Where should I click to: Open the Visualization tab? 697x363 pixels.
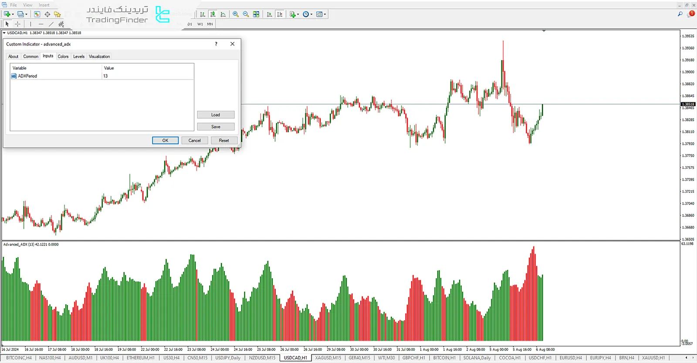pyautogui.click(x=99, y=57)
